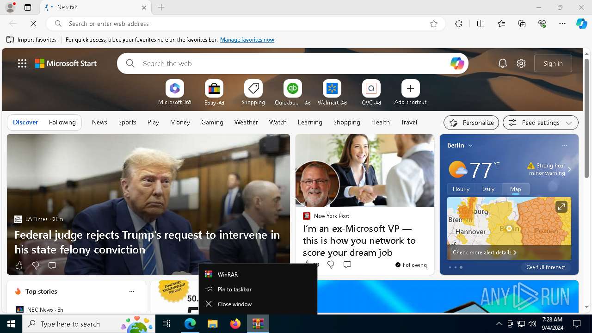Open See full forecast link
Viewport: 592px width, 333px height.
click(x=546, y=267)
